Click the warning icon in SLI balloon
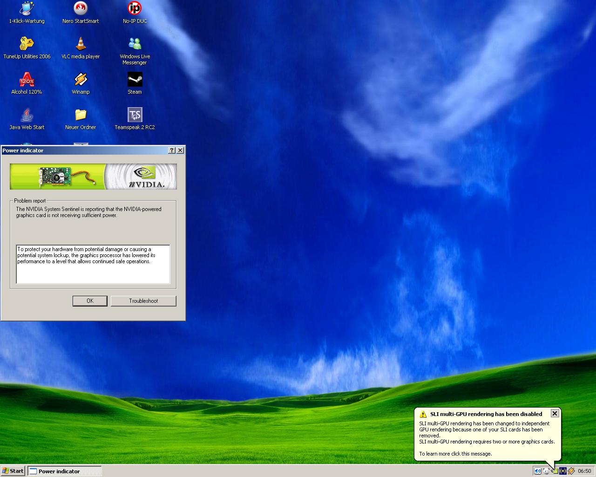Viewport: 596px width, 477px height. [x=423, y=414]
